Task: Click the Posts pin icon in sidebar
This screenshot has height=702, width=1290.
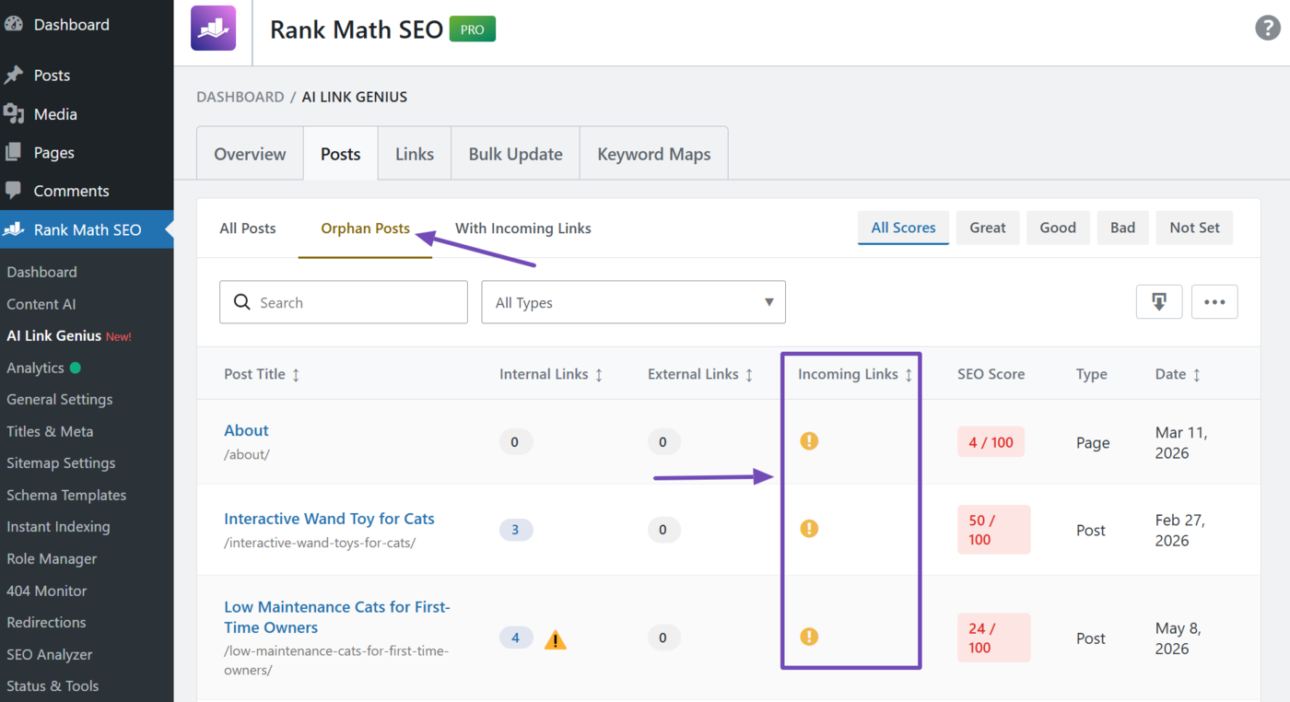Action: pyautogui.click(x=14, y=76)
